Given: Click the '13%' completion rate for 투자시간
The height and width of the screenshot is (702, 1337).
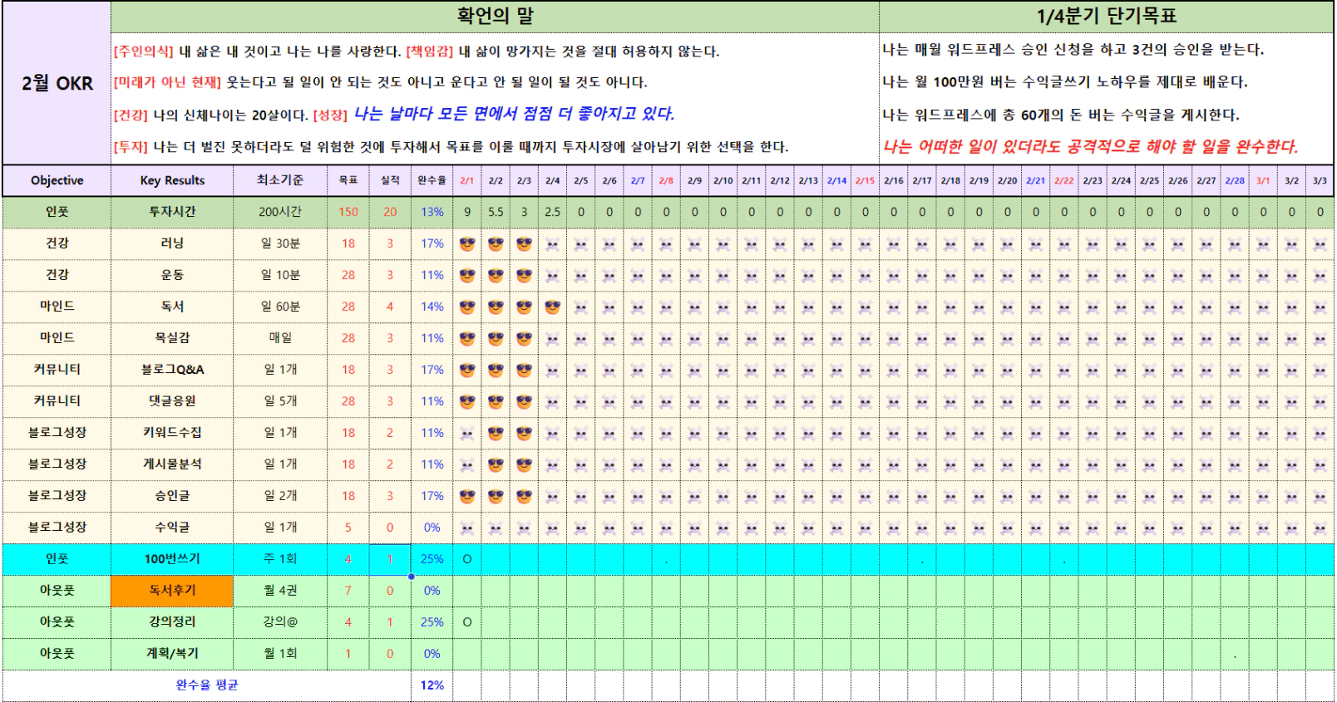Looking at the screenshot, I should (x=432, y=212).
